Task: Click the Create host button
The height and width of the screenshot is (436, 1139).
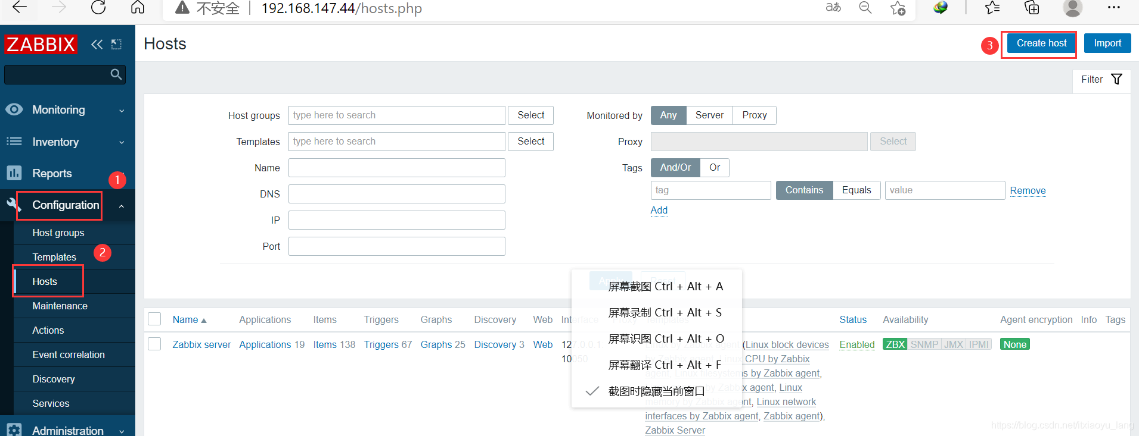Action: 1041,43
